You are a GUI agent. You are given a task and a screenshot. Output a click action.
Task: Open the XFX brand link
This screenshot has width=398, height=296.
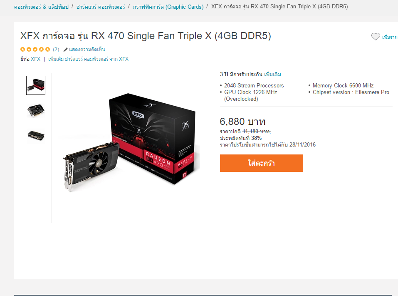click(x=35, y=59)
